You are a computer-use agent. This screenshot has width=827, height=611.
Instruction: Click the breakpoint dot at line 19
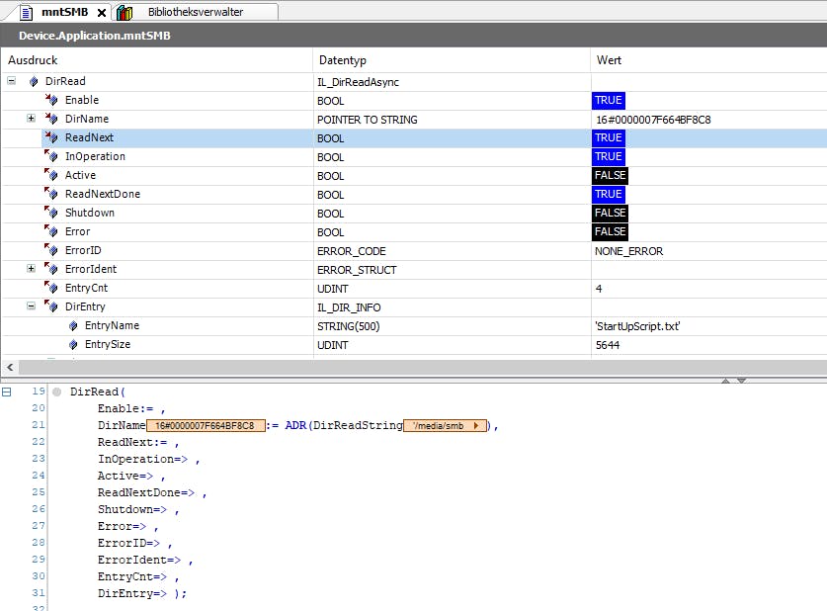point(56,393)
